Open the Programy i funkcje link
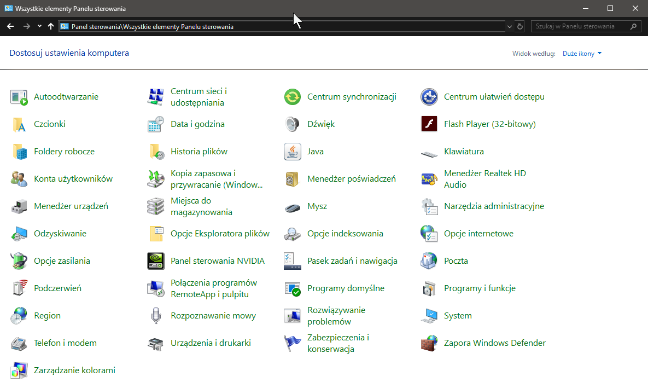This screenshot has width=648, height=388. (x=480, y=288)
